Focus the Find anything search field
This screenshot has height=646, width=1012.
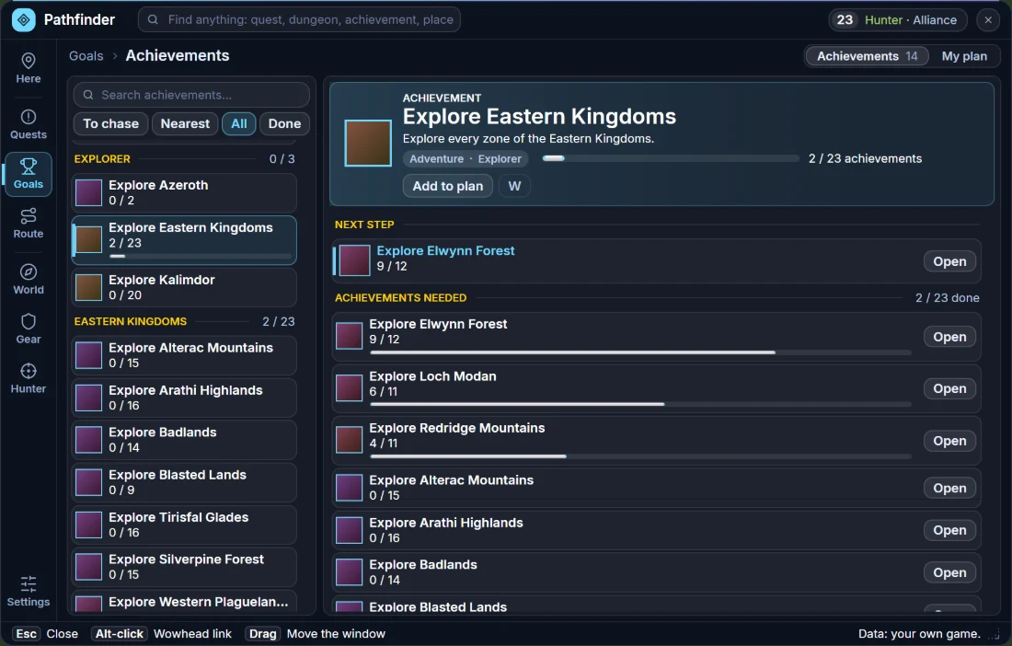[x=300, y=20]
